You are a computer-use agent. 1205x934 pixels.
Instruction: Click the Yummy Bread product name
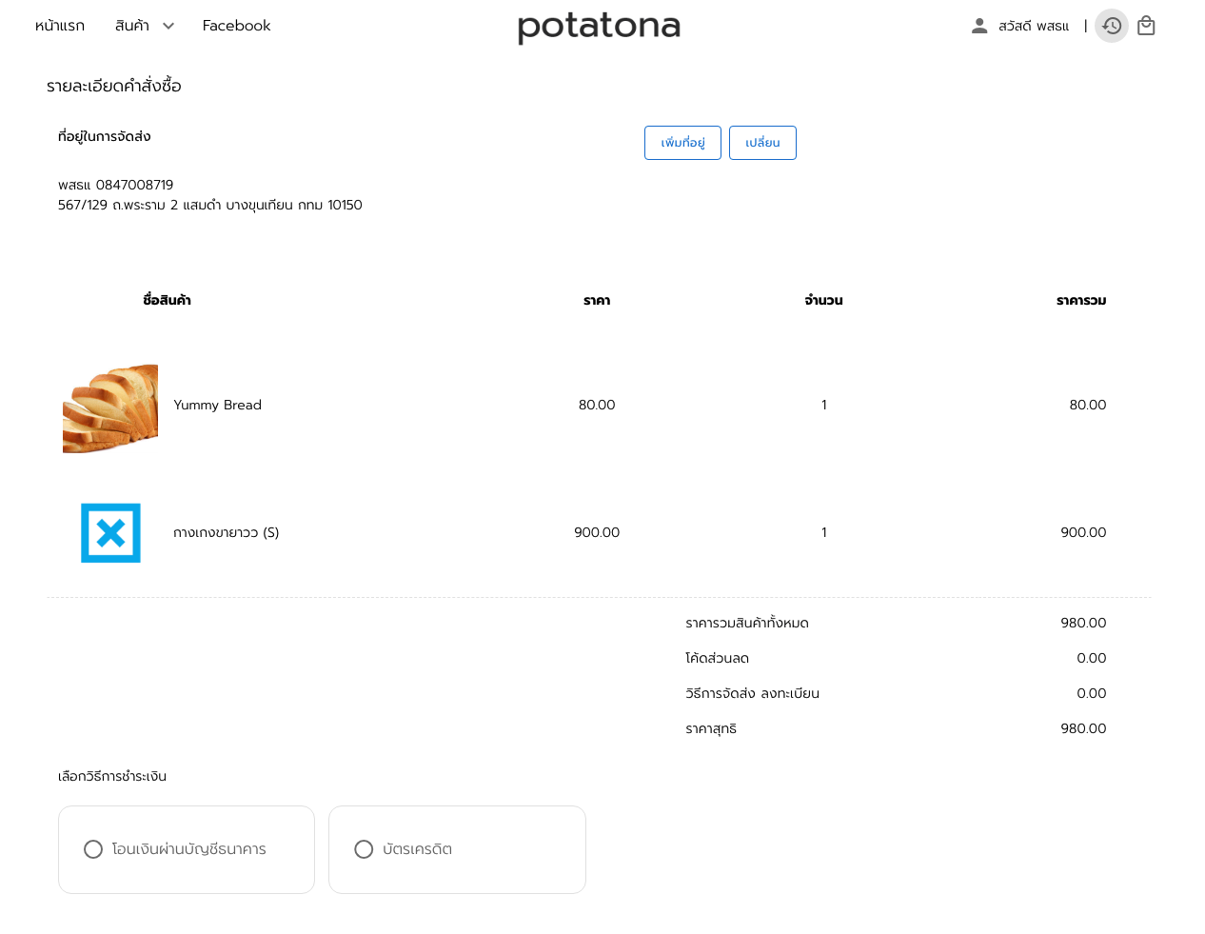coord(217,405)
